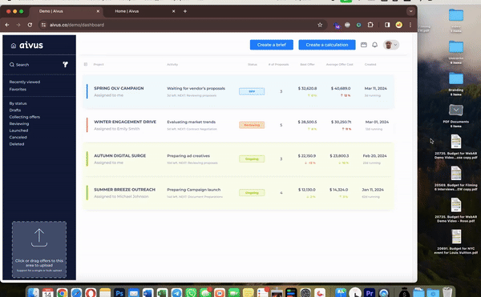Show Collecting offers projects
The height and width of the screenshot is (297, 481).
click(25, 117)
